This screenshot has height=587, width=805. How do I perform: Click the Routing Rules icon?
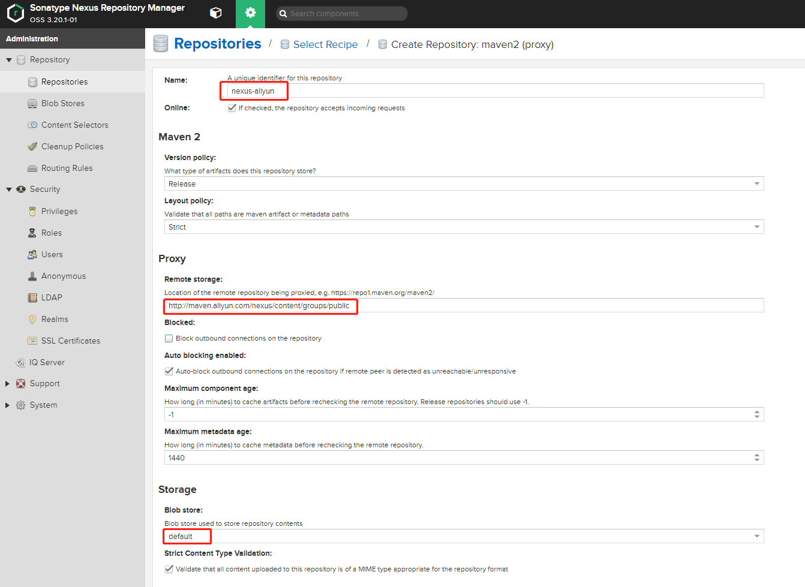pyautogui.click(x=32, y=168)
